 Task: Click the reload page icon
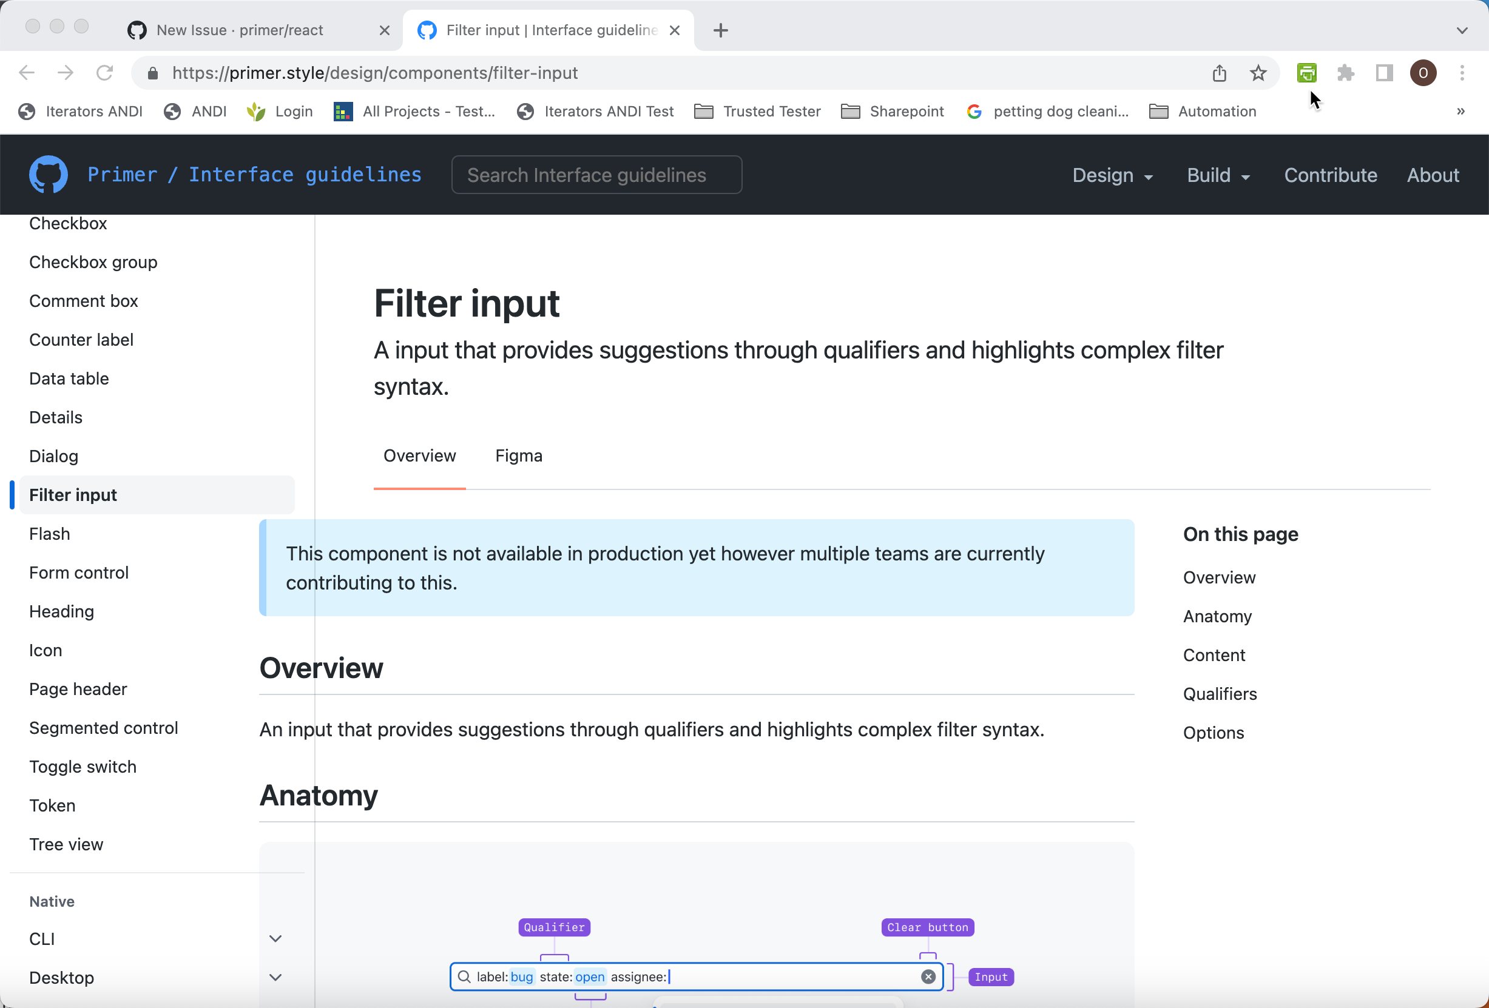(x=104, y=72)
